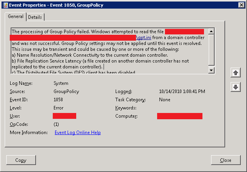Click the 'Keywords:' label
Screen dimensions: 247x172
click(x=126, y=108)
